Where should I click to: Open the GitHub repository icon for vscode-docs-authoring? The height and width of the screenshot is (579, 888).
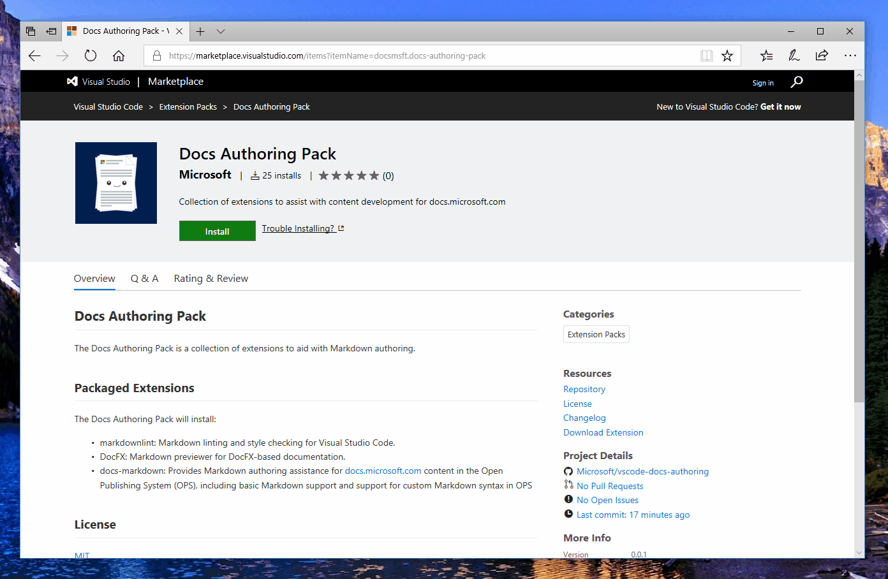(568, 471)
